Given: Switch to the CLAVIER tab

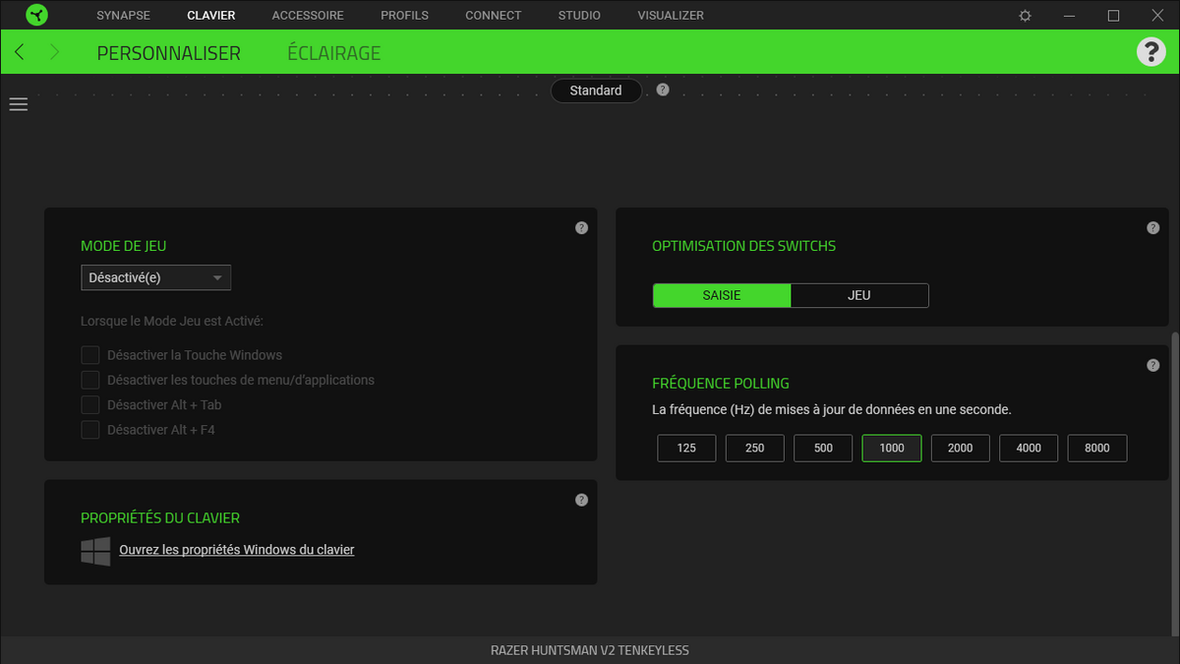Looking at the screenshot, I should pos(211,16).
